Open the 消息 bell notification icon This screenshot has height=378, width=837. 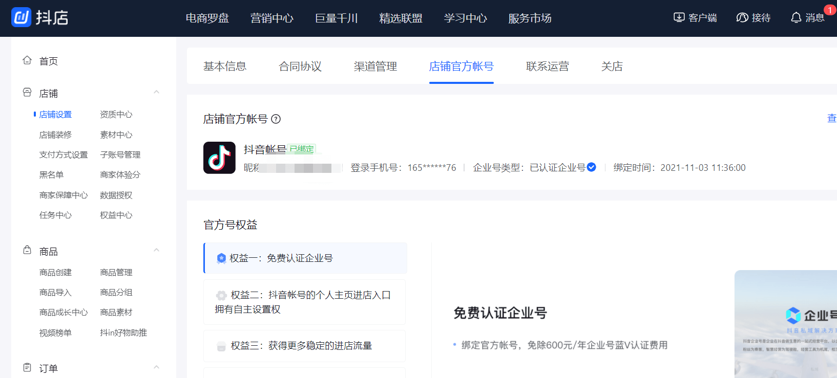(x=796, y=17)
